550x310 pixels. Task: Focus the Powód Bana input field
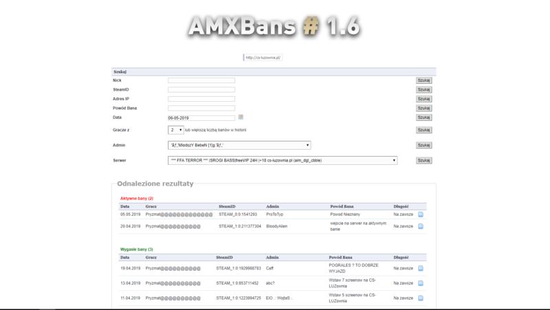pos(201,108)
